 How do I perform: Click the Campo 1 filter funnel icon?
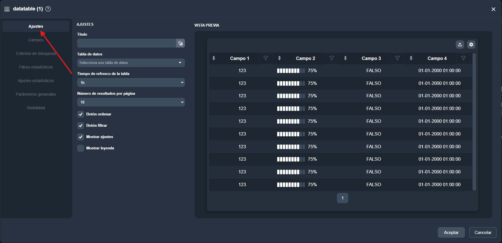[266, 58]
